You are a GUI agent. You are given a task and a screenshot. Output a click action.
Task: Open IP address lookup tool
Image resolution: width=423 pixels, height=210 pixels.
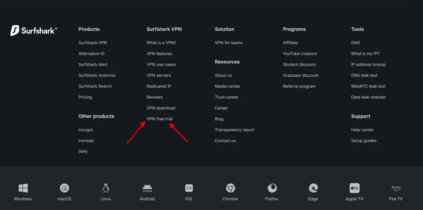click(x=368, y=65)
